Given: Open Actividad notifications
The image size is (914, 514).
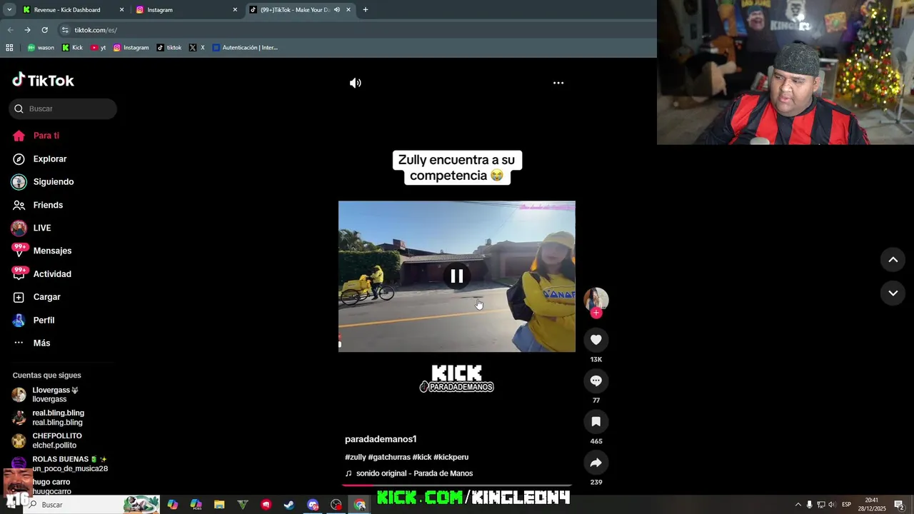Looking at the screenshot, I should tap(42, 274).
